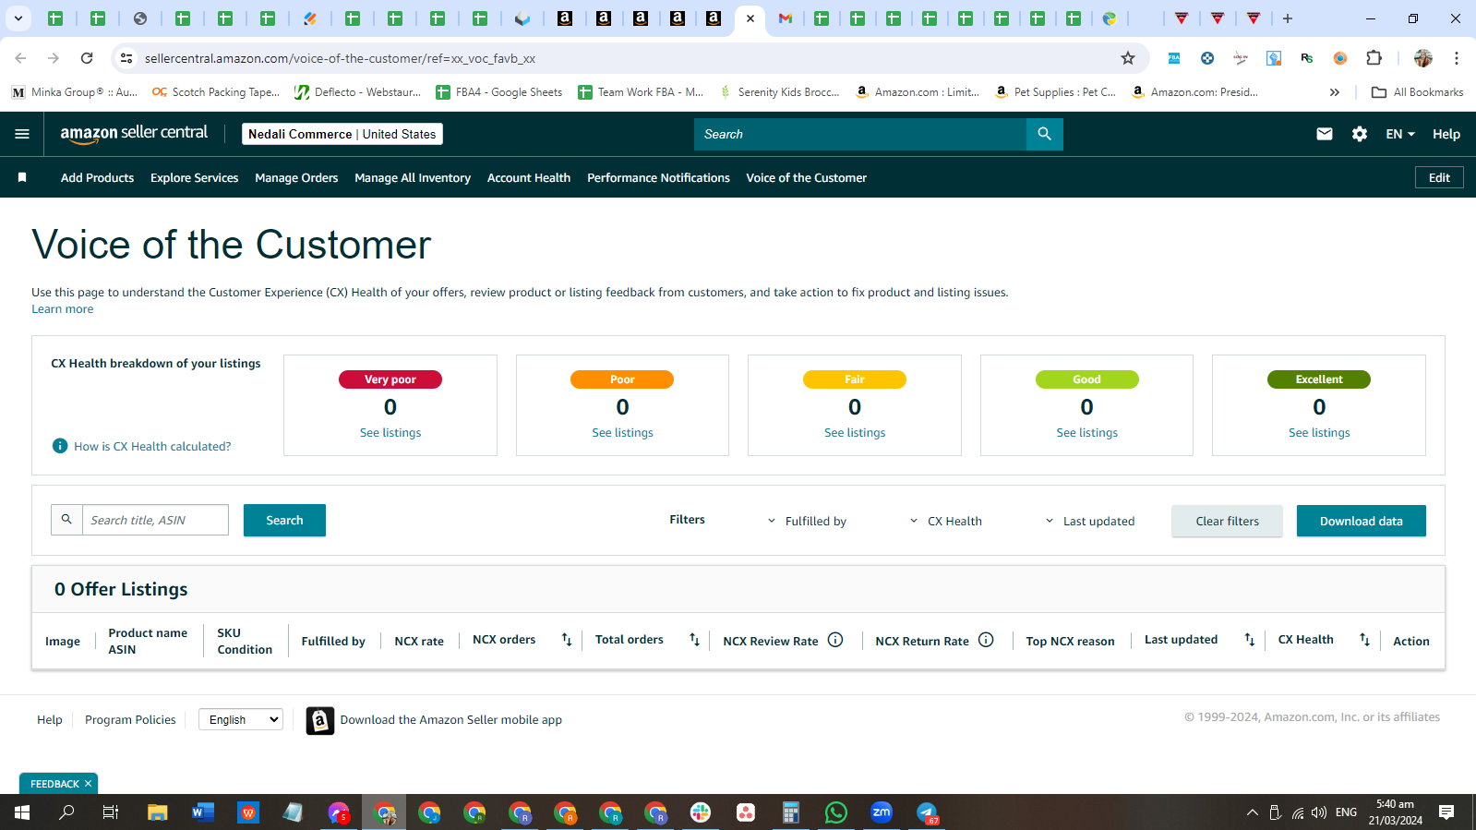The height and width of the screenshot is (830, 1476).
Task: Open the Chrome three-dot menu
Action: [x=1457, y=58]
